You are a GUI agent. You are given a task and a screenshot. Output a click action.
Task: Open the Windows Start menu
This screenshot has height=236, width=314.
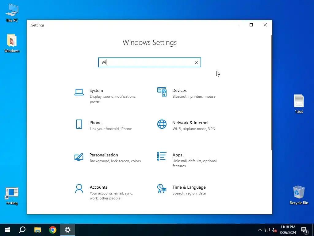(x=7, y=230)
